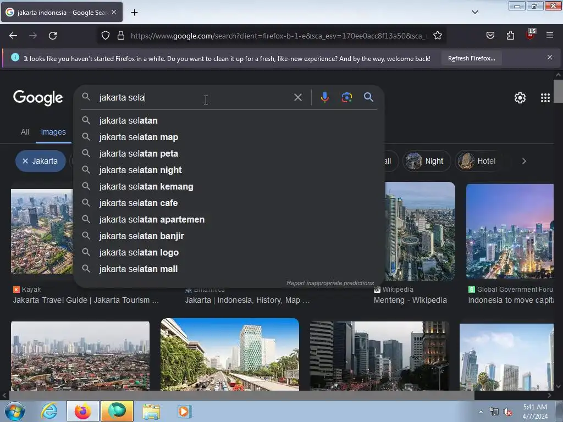The width and height of the screenshot is (563, 422).
Task: Open the Google apps grid
Action: 545,98
